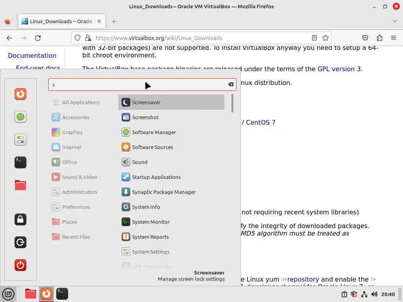The height and width of the screenshot is (302, 403).
Task: Click the removable drives tray icon
Action: (x=344, y=294)
